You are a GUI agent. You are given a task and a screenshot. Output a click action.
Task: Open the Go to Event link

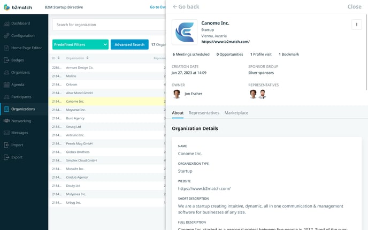(x=157, y=7)
